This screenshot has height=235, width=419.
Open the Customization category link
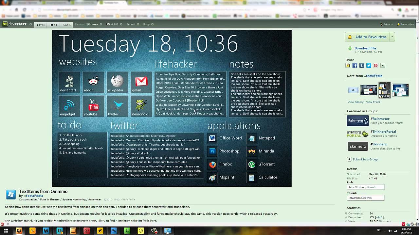click(x=28, y=199)
